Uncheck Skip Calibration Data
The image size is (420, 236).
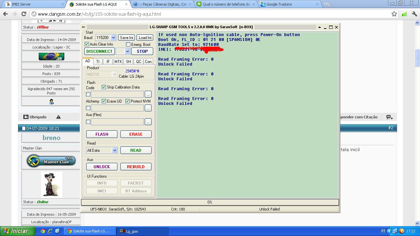pos(104,87)
